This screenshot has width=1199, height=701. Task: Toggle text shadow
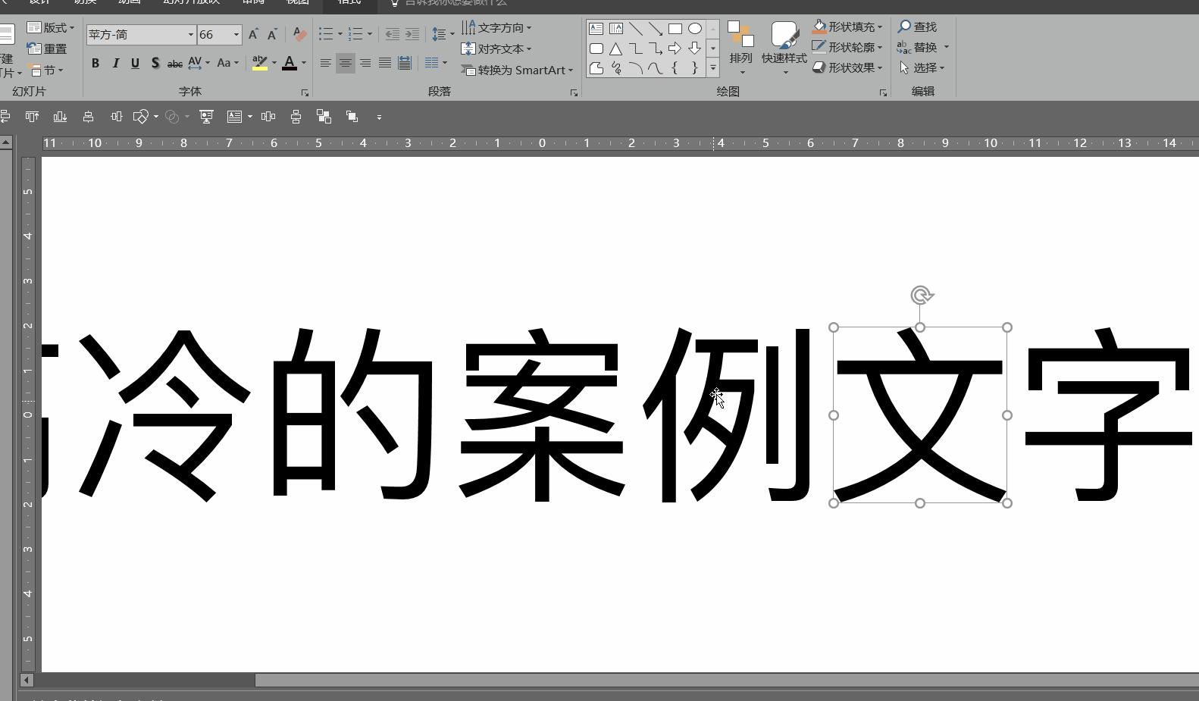click(155, 63)
